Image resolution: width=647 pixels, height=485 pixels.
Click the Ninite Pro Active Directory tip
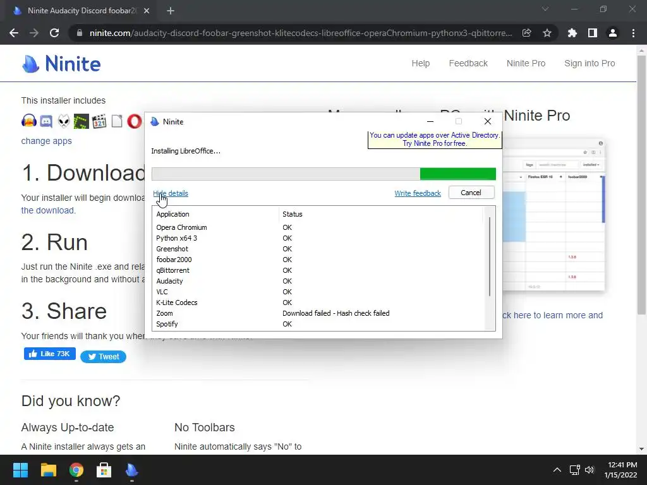pos(435,140)
